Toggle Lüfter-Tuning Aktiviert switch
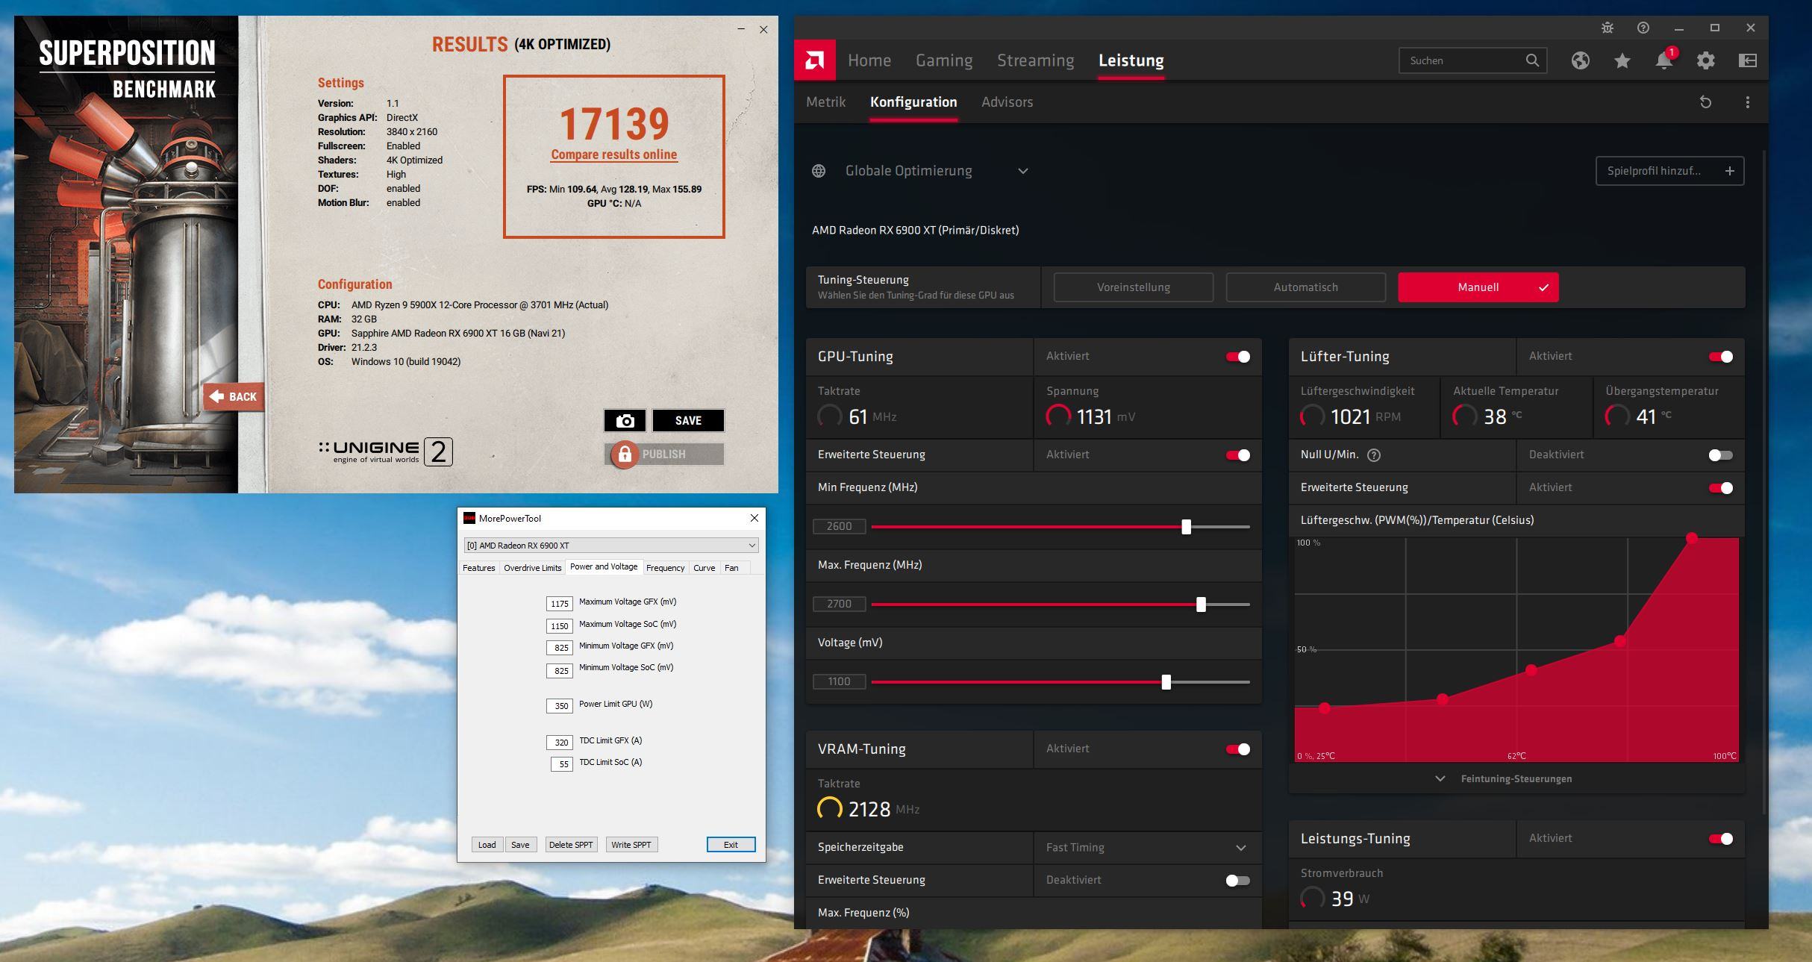The height and width of the screenshot is (962, 1812). [1721, 357]
